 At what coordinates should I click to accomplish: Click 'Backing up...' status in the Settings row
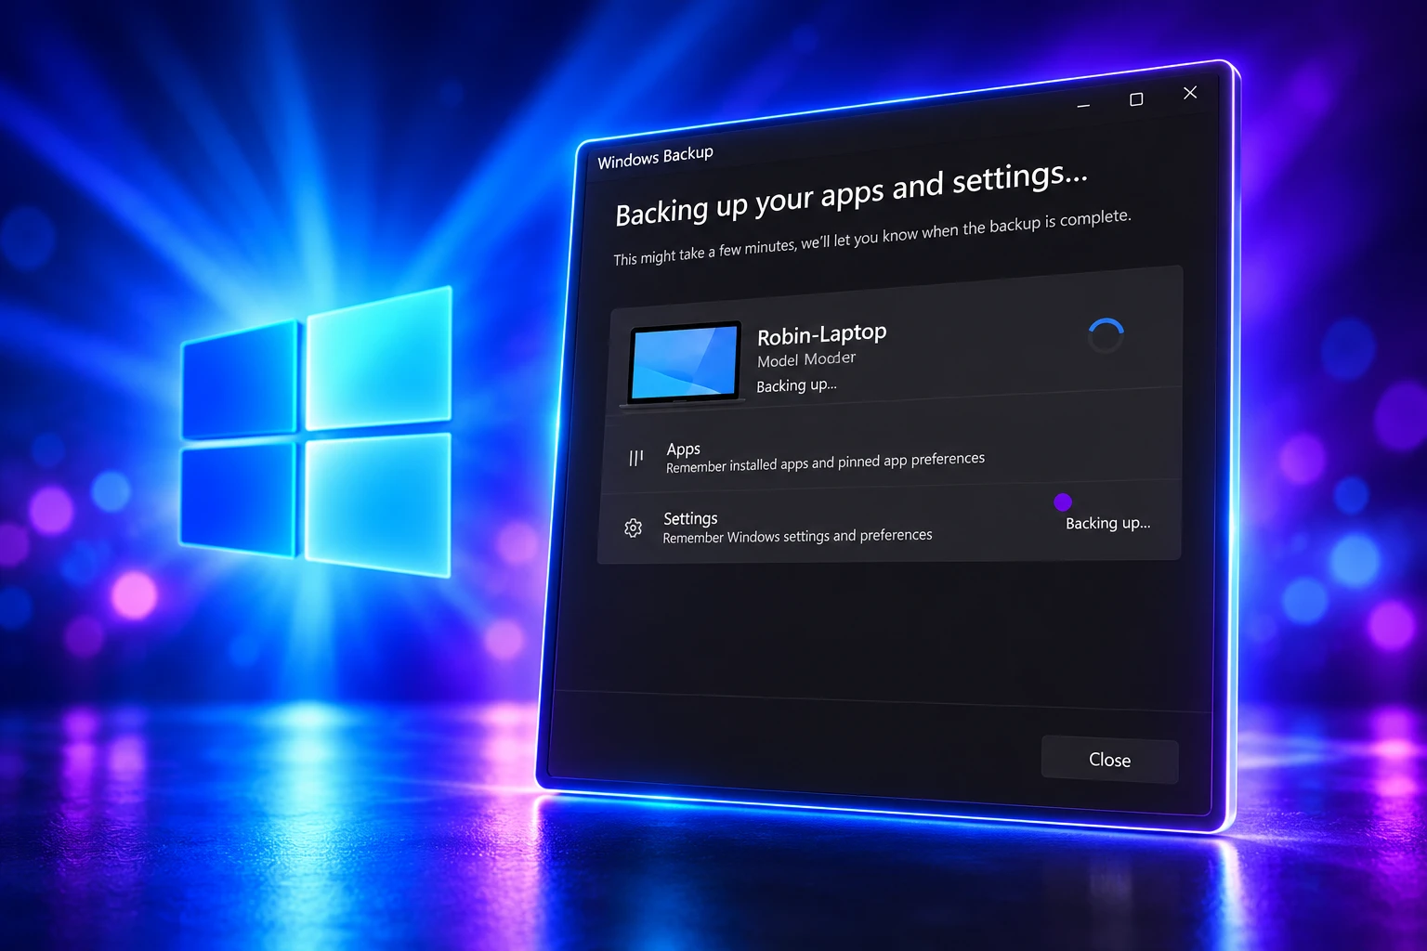pyautogui.click(x=1107, y=524)
